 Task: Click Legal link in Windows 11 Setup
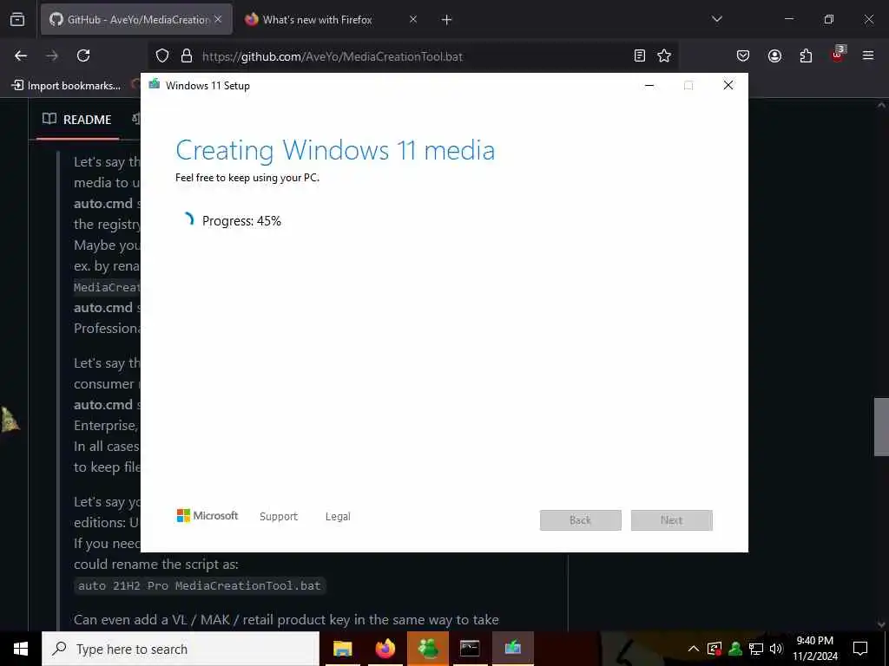coord(338,517)
